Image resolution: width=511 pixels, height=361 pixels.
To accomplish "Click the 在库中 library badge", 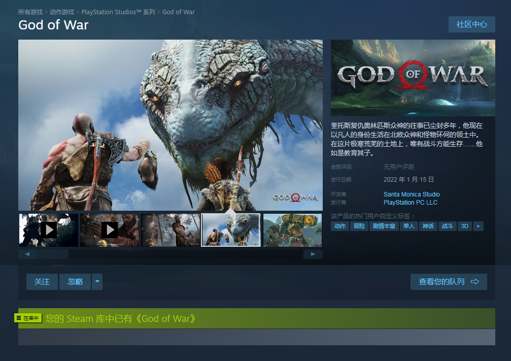I will pyautogui.click(x=28, y=318).
